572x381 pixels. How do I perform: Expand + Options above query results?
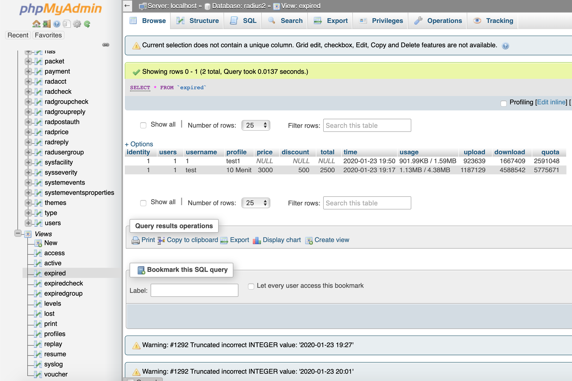coord(139,144)
